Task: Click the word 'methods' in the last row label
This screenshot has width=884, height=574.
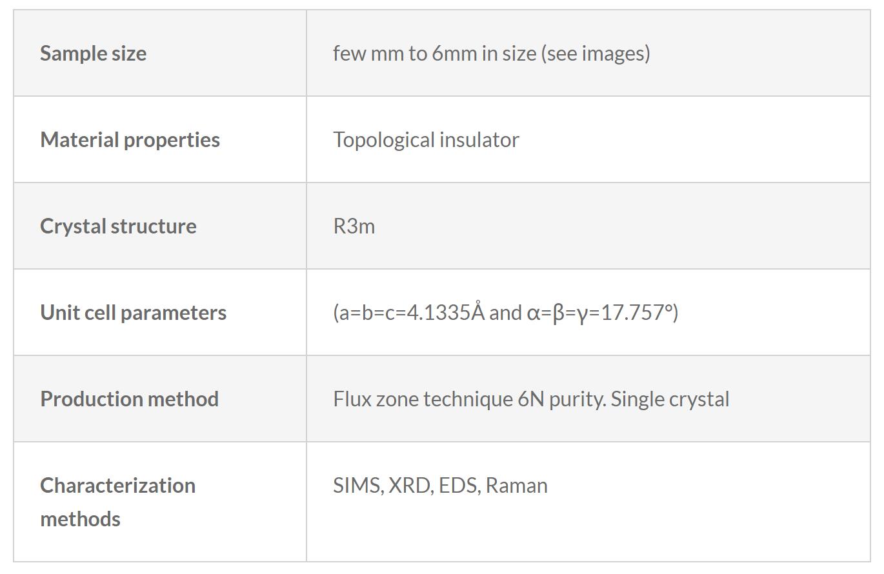Action: (x=80, y=519)
